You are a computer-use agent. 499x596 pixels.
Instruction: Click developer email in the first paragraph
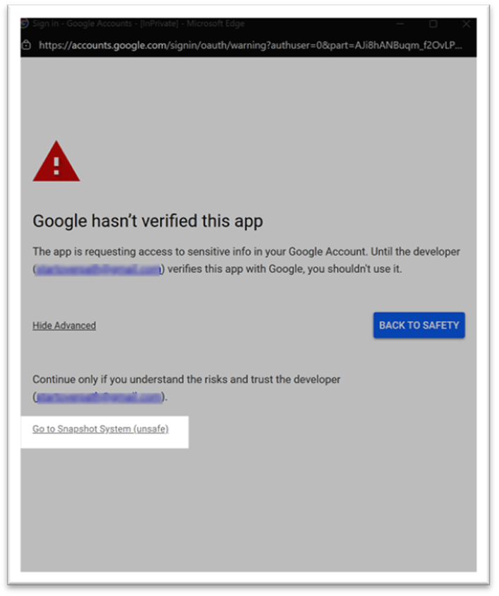(x=99, y=269)
